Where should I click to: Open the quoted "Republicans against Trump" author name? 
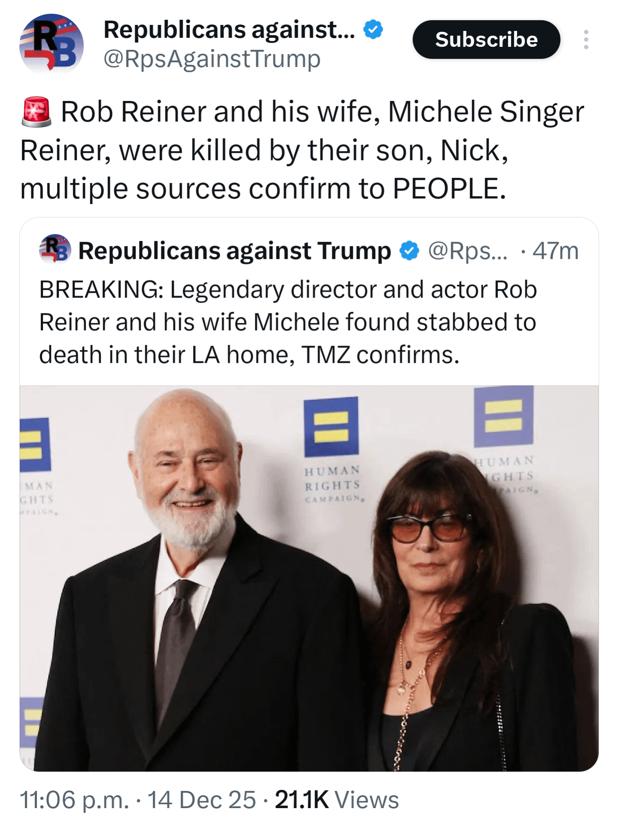click(x=234, y=251)
